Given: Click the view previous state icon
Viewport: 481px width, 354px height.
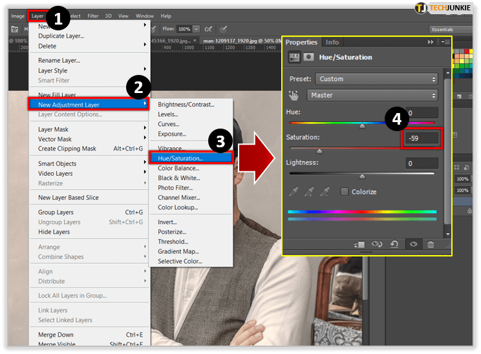Looking at the screenshot, I should [377, 244].
